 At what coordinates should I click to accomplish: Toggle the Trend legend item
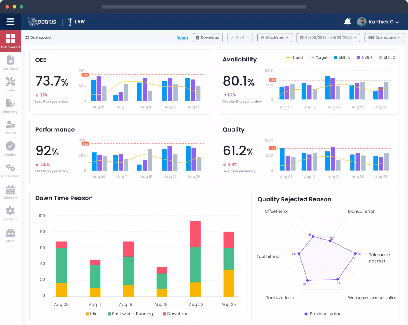coord(294,57)
